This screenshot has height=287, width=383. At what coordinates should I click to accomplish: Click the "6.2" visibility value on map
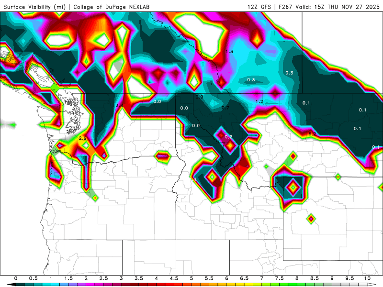(312, 134)
